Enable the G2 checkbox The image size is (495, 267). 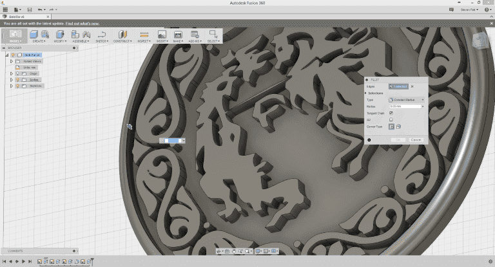pyautogui.click(x=391, y=120)
